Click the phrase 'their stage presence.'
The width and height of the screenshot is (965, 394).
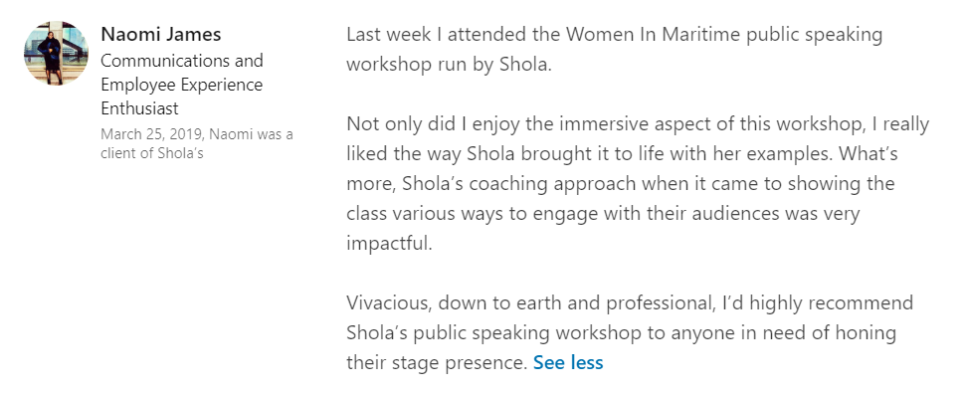pos(437,362)
